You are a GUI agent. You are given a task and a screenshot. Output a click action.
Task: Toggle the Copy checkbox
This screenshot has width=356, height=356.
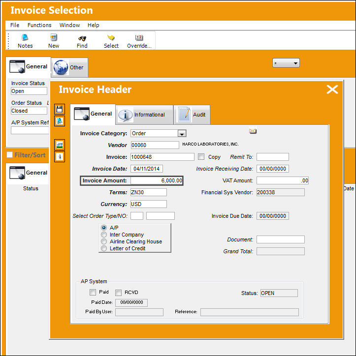pos(201,157)
